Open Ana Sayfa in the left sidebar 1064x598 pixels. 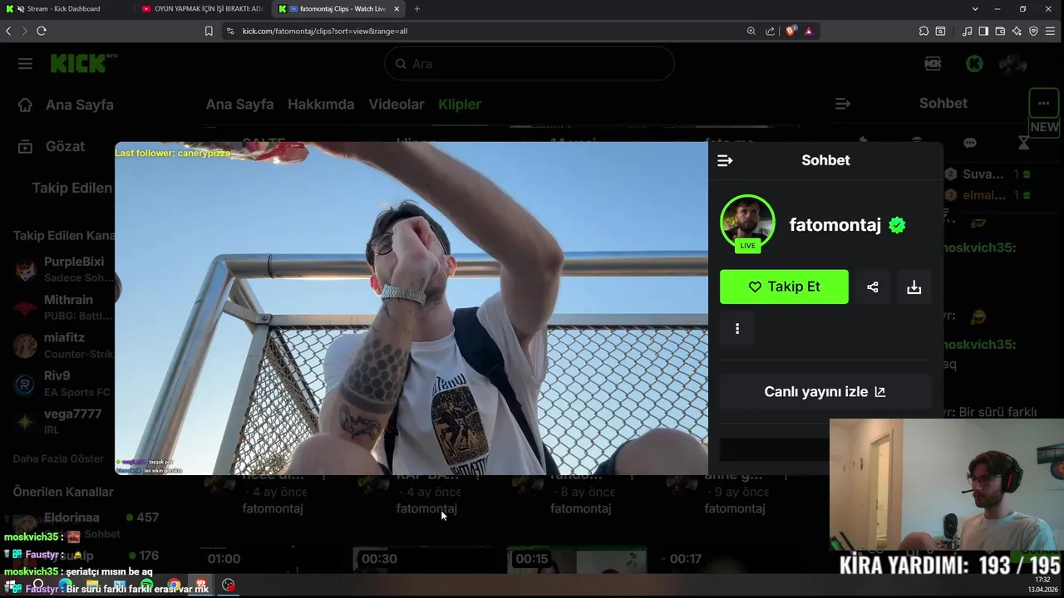click(x=66, y=105)
